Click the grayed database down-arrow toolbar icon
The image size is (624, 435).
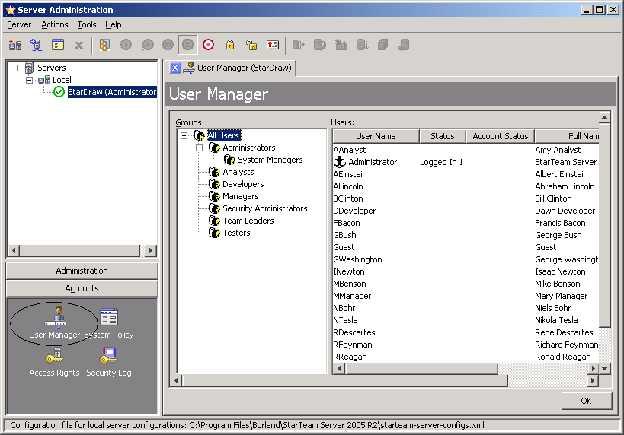pos(362,45)
